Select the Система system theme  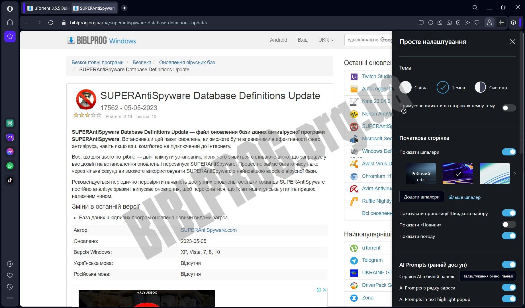(x=491, y=88)
